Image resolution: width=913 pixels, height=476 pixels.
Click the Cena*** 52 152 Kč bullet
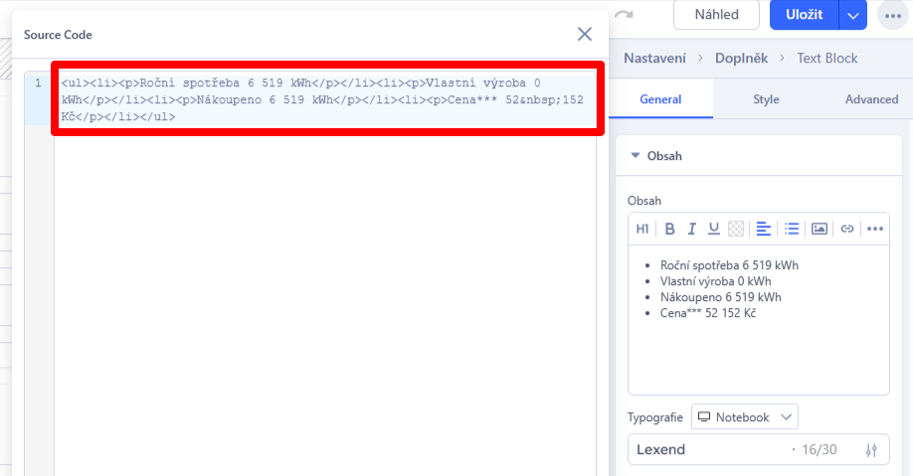coord(707,313)
